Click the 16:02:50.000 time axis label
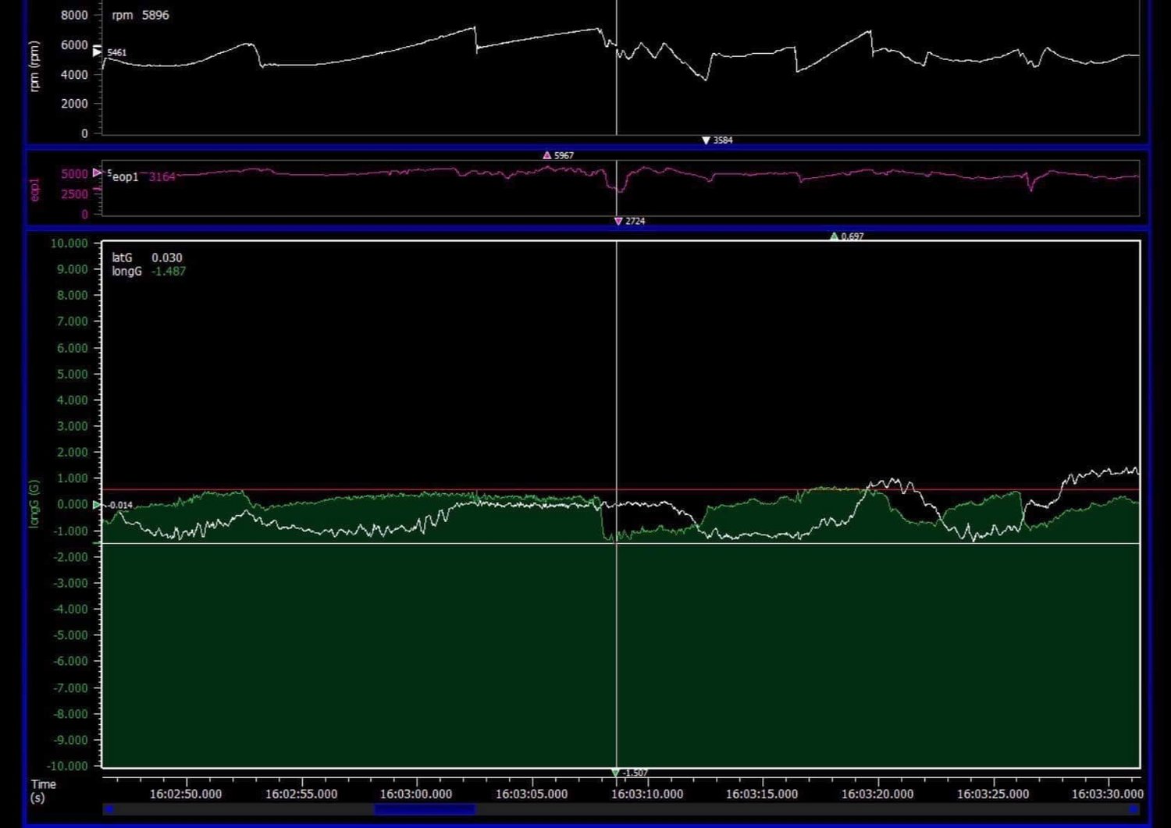The image size is (1171, 828). pyautogui.click(x=186, y=794)
